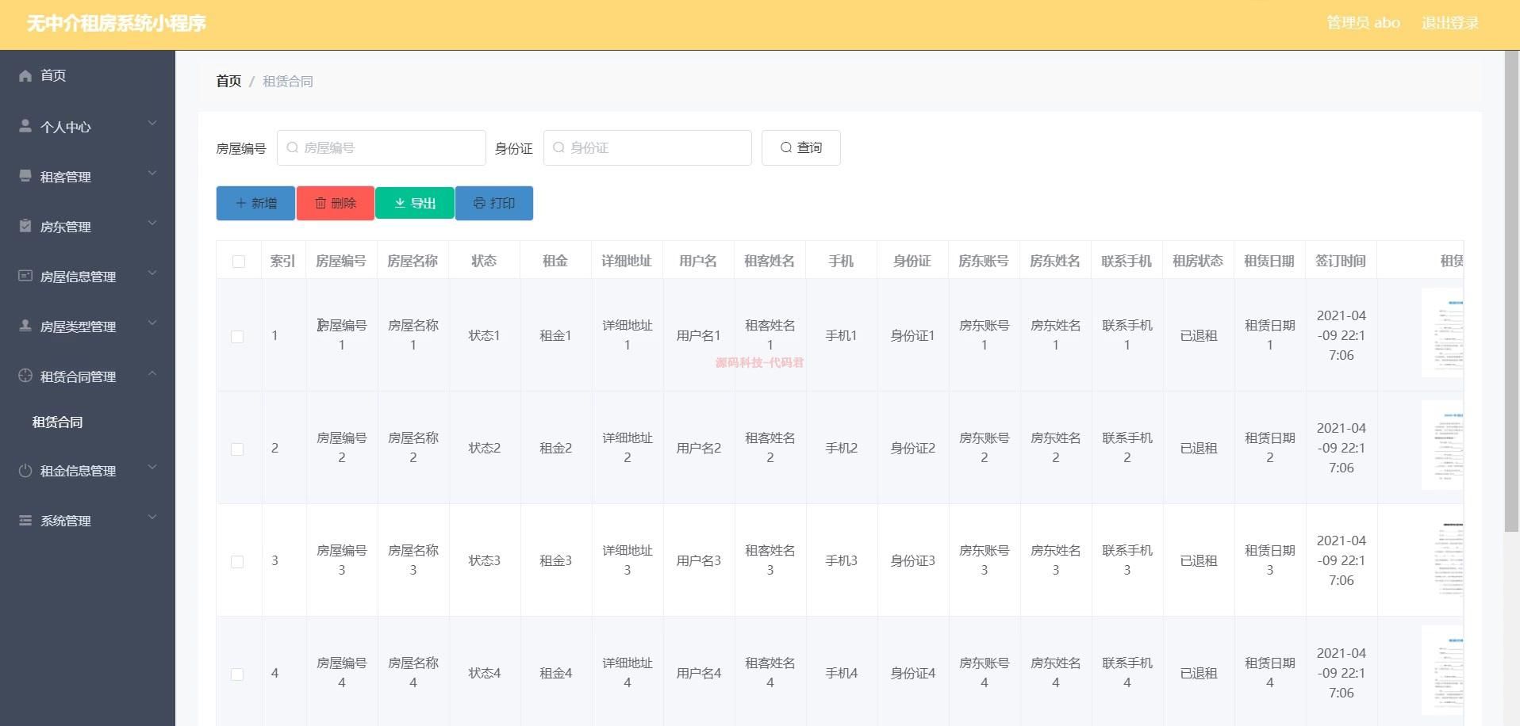Click the 无中介租房系统小程序 title
Screen dimensions: 1520x726
pos(116,24)
